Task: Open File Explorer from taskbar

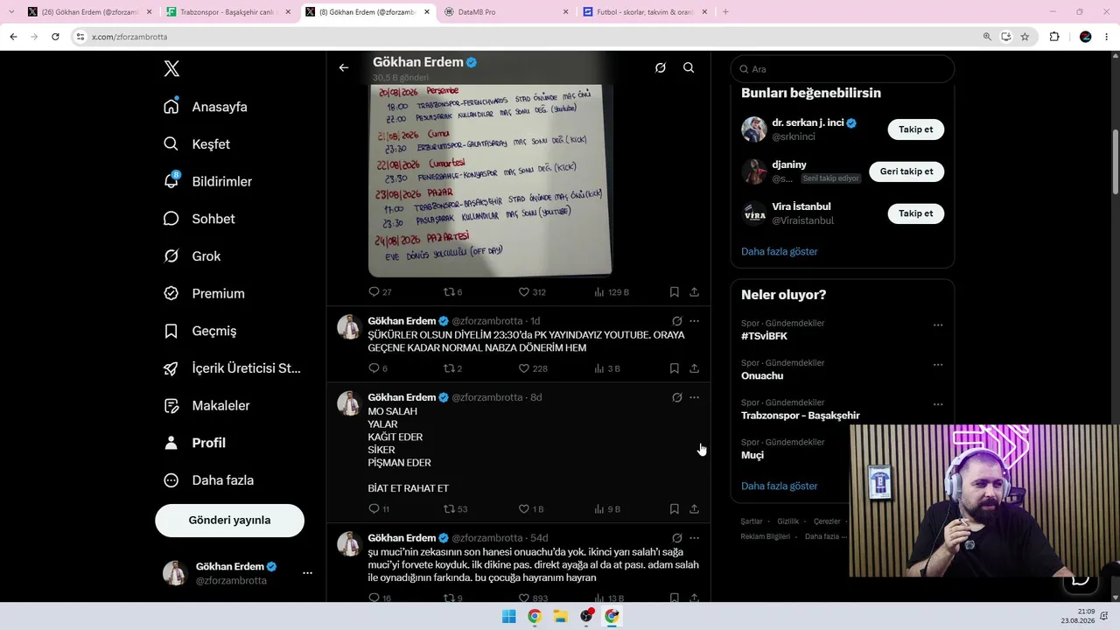Action: pos(560,617)
